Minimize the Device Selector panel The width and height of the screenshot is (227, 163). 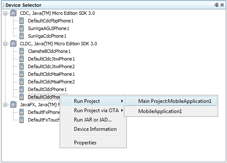(216, 5)
